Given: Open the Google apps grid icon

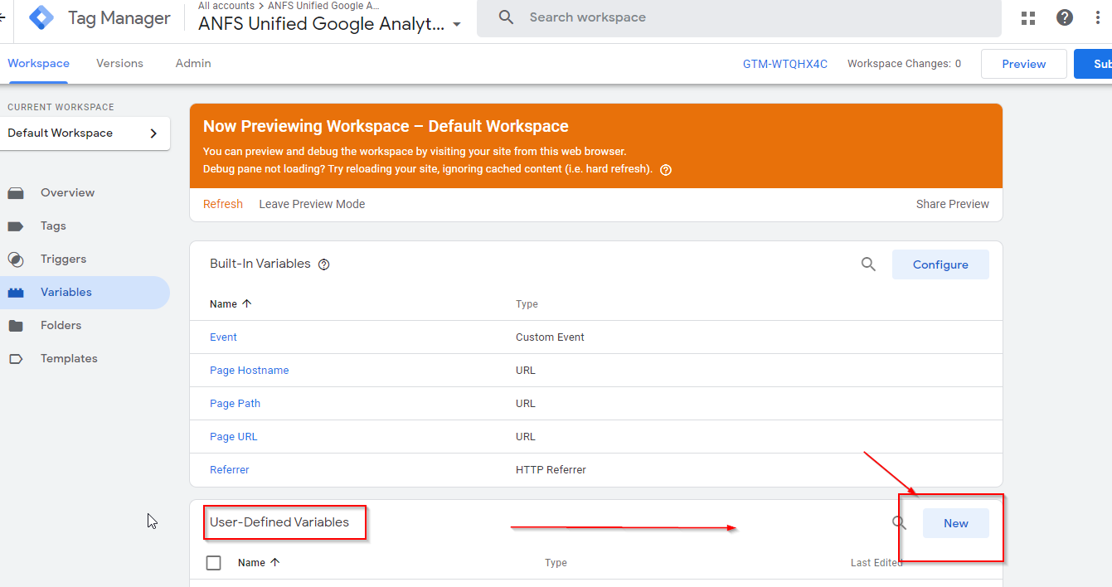Looking at the screenshot, I should click(x=1027, y=17).
